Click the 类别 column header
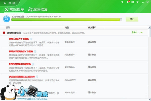The width and height of the screenshot is (151, 101). click(67, 28)
